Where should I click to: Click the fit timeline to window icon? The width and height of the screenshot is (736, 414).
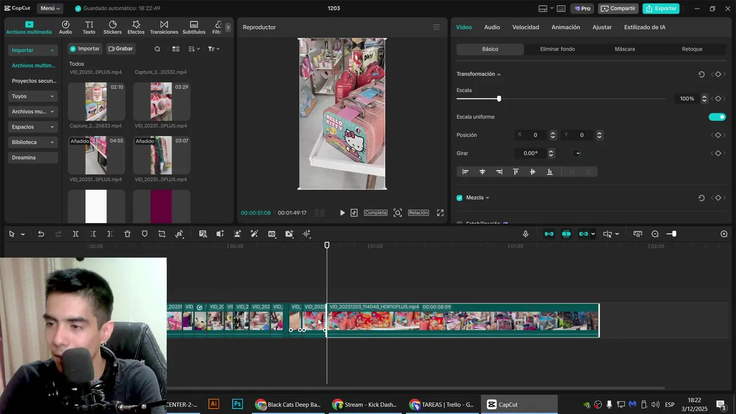click(638, 234)
